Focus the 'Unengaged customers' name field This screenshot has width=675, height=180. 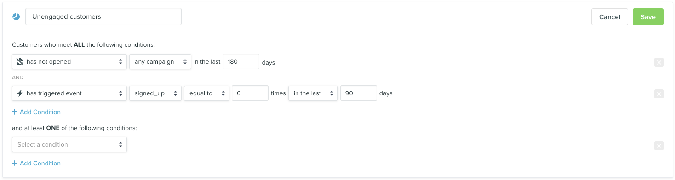103,16
